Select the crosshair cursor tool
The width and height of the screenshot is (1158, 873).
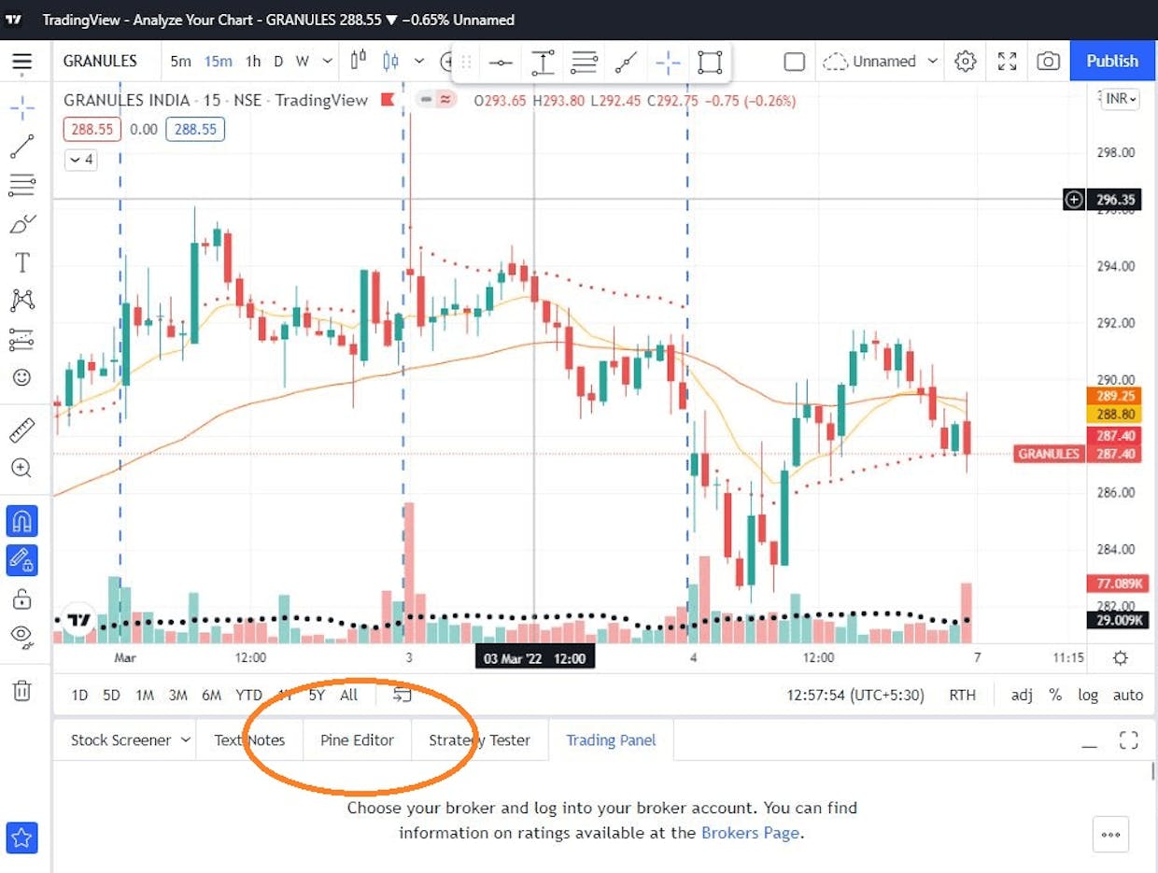[21, 107]
